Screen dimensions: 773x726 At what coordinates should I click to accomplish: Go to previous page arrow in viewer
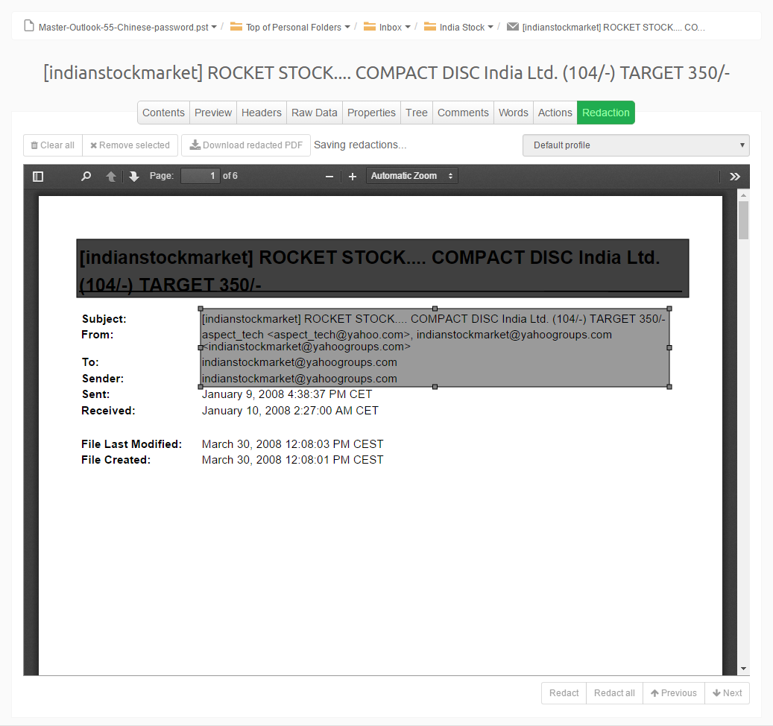tap(111, 177)
